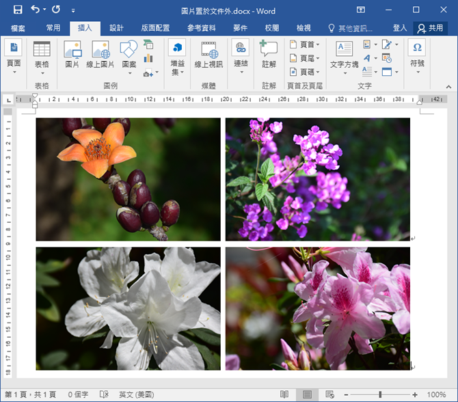The width and height of the screenshot is (458, 402).
Task: Click the proofing check icon in status bar
Action: [x=104, y=394]
